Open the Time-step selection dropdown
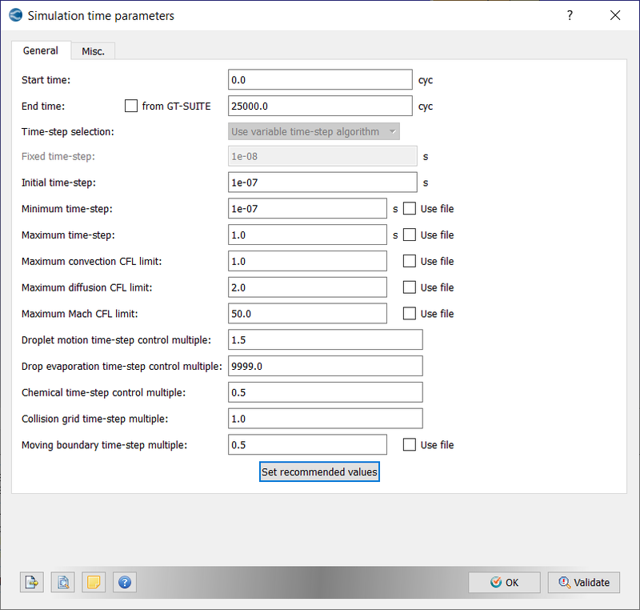640x610 pixels. (x=314, y=131)
